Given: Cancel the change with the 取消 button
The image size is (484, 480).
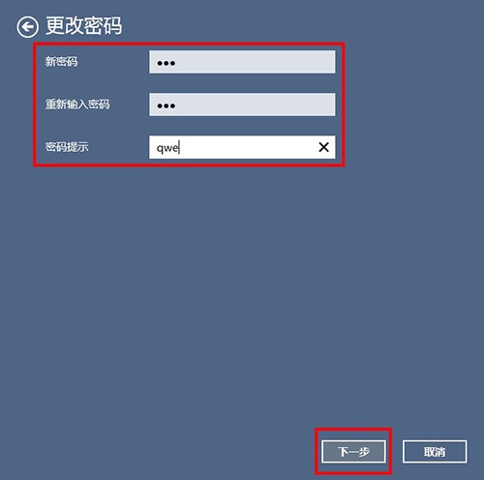Looking at the screenshot, I should (435, 451).
